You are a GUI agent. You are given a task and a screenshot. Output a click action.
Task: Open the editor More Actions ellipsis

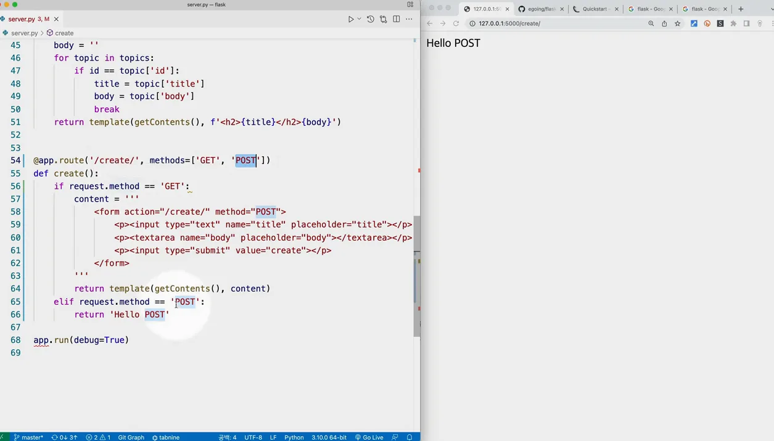(409, 19)
